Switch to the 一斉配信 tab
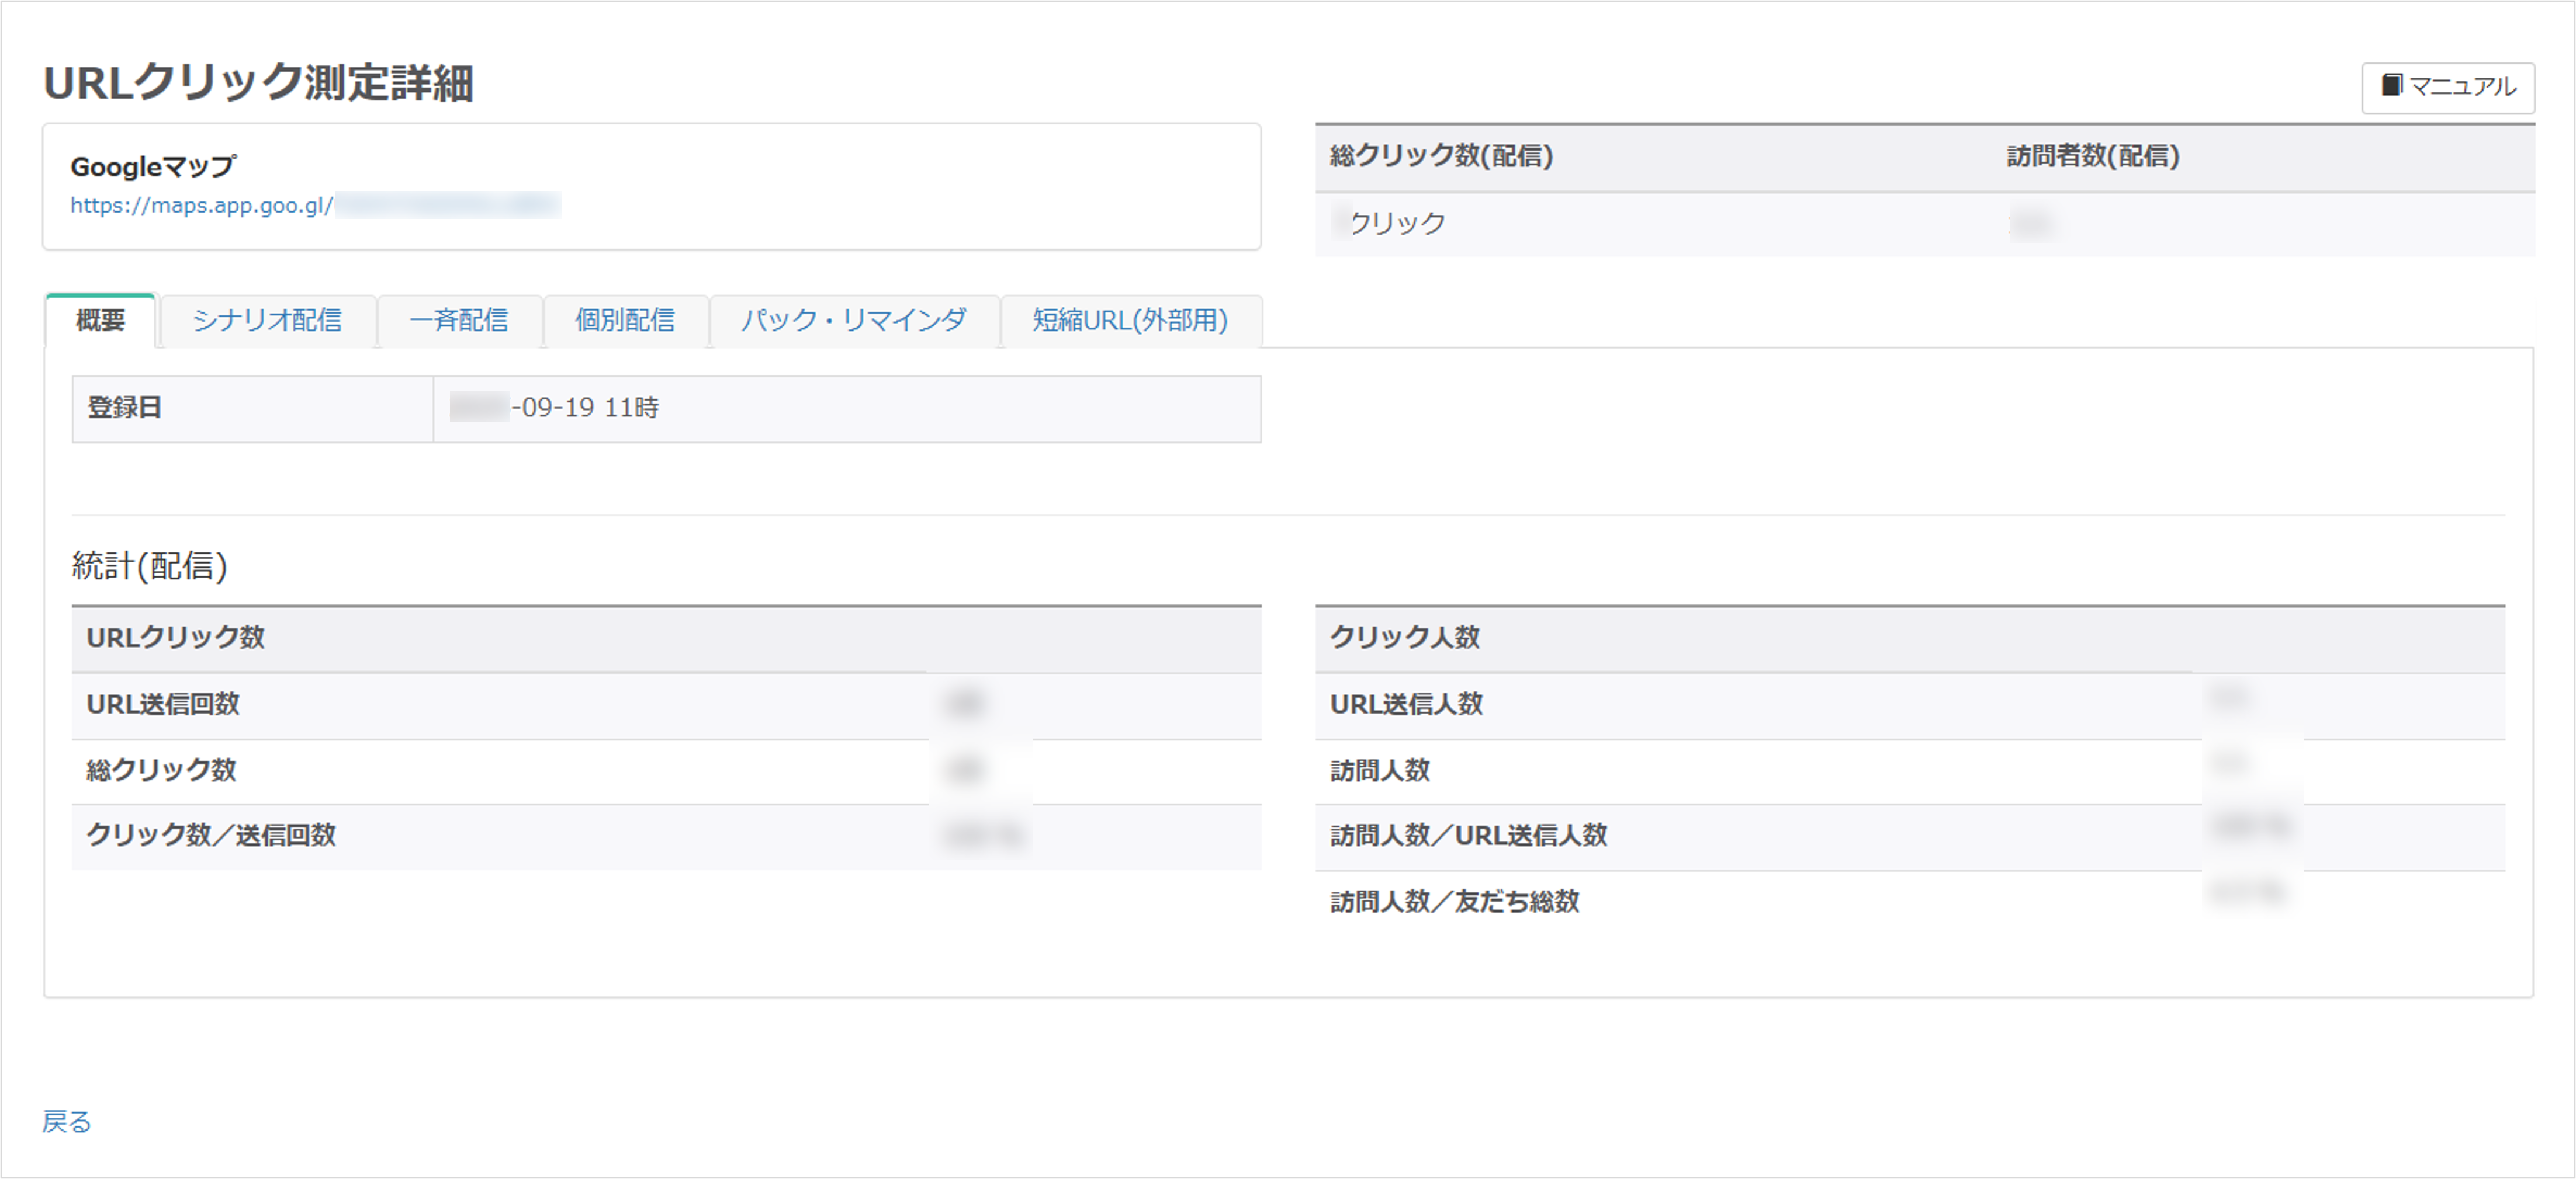Image resolution: width=2576 pixels, height=1179 pixels. click(x=459, y=321)
